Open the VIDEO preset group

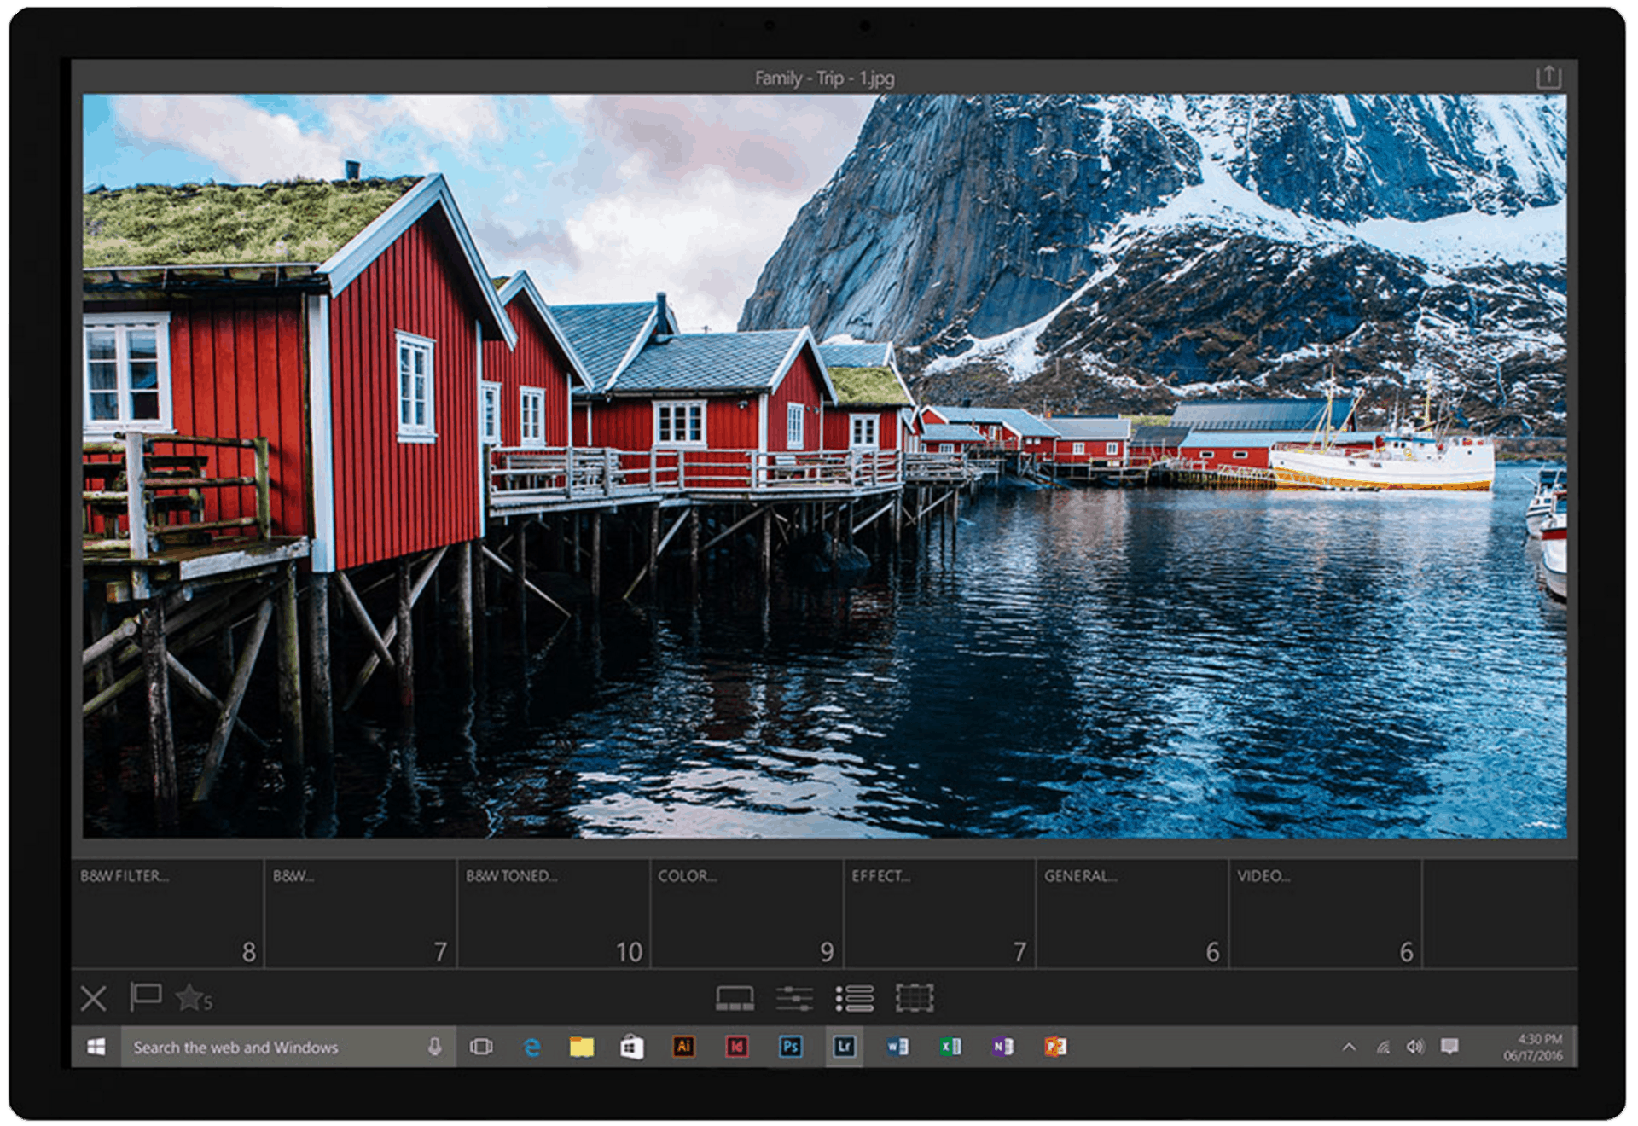click(x=1324, y=913)
